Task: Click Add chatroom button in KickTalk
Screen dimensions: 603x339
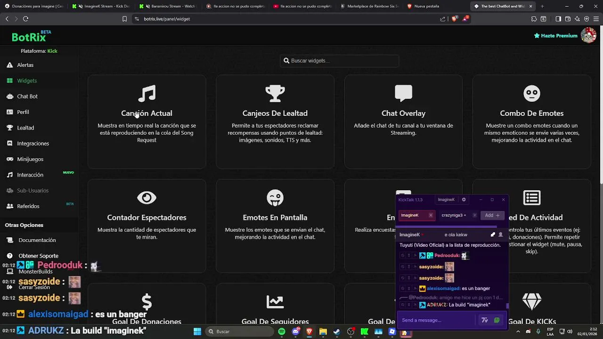Action: point(492,215)
